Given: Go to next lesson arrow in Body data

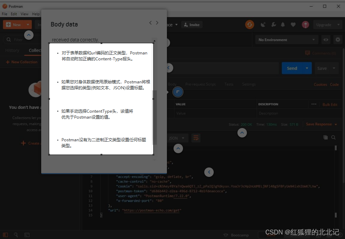Looking at the screenshot, I should (x=157, y=23).
